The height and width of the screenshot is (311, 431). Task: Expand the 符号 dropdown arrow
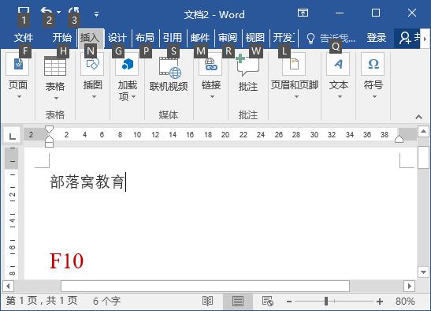coord(374,96)
